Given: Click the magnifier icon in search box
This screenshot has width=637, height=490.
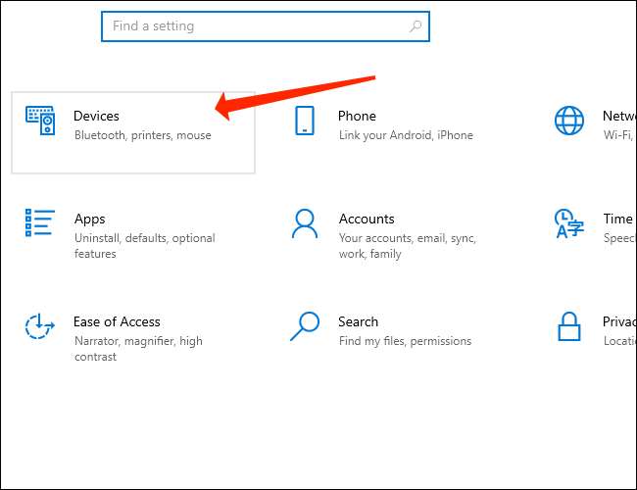Looking at the screenshot, I should tap(416, 26).
